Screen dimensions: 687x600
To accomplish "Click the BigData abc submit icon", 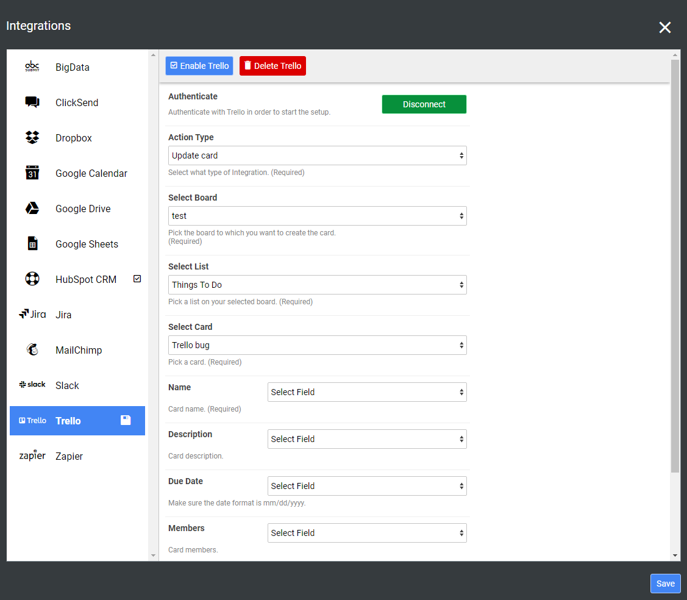I will [32, 66].
